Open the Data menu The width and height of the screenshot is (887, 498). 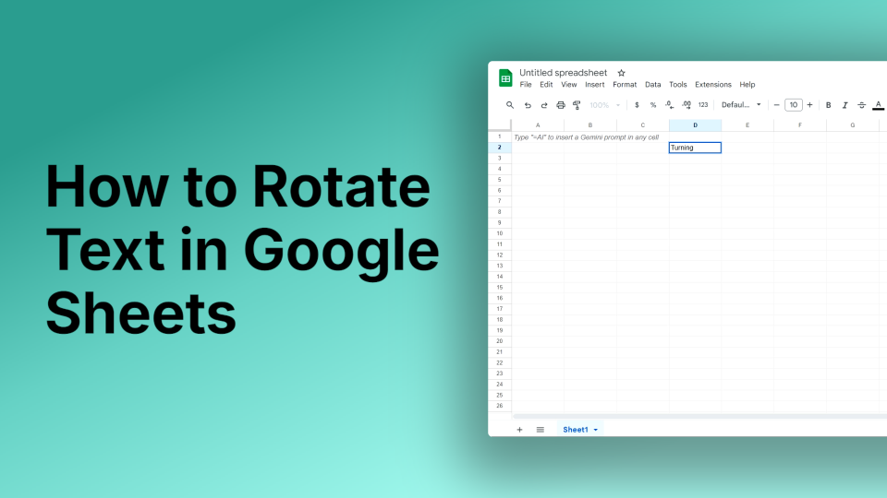pos(653,85)
